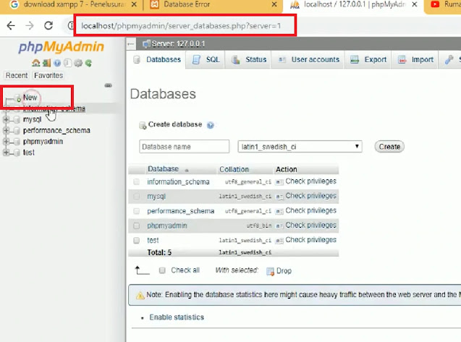The image size is (461, 342).
Task: Click Server: 127.0.0.1 breadcrumb text
Action: 179,44
